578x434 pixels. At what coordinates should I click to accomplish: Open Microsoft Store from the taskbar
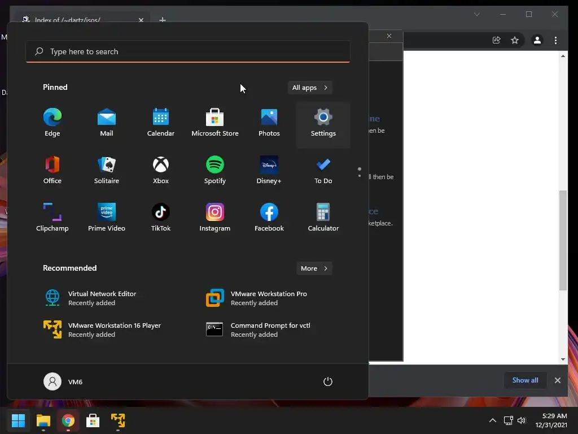tap(93, 420)
